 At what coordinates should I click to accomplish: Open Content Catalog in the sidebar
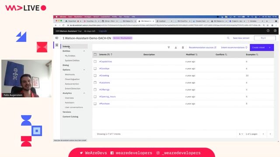coord(70,116)
